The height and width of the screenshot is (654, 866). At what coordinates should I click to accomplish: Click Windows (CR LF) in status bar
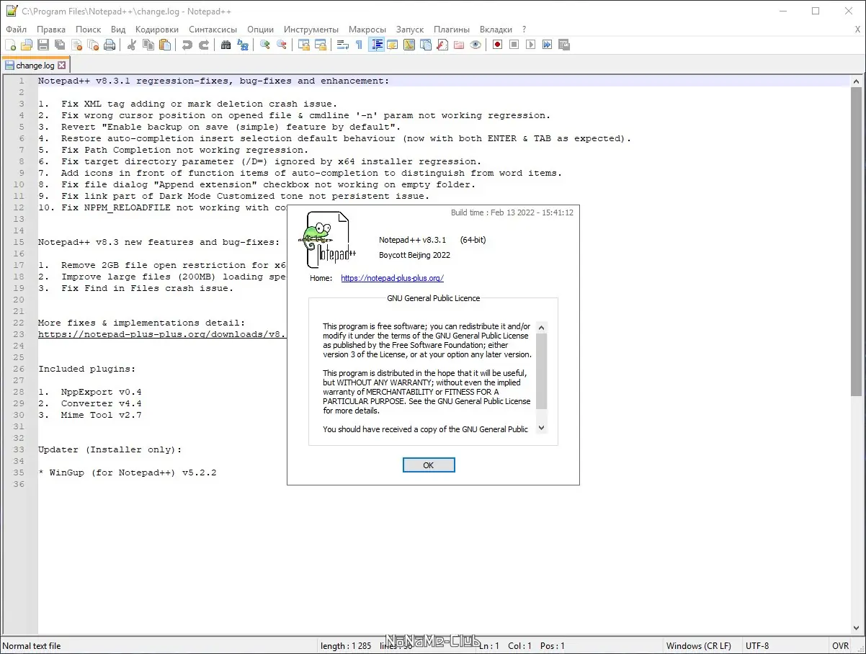(699, 646)
